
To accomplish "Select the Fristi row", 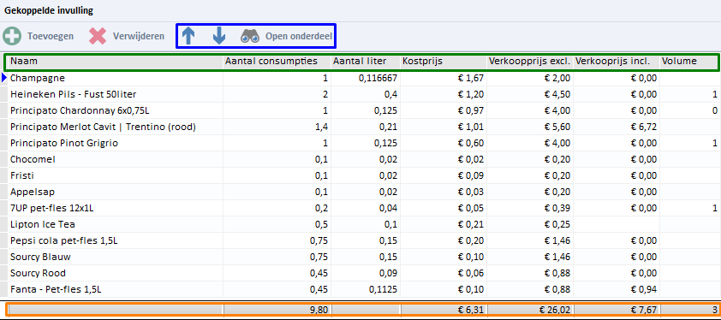I will 360,175.
